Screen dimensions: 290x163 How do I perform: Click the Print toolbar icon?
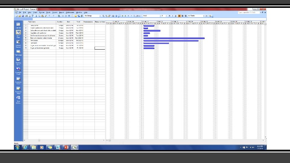coord(27,16)
